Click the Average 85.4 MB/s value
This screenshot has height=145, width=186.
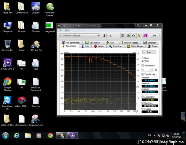pyautogui.click(x=150, y=92)
